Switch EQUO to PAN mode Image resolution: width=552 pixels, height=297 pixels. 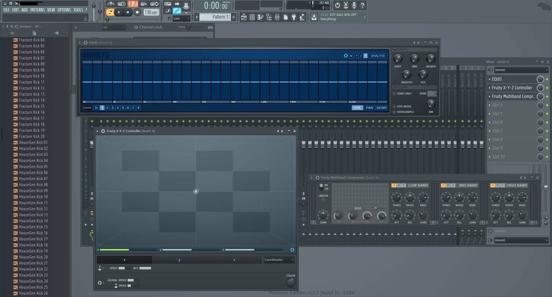coord(369,108)
